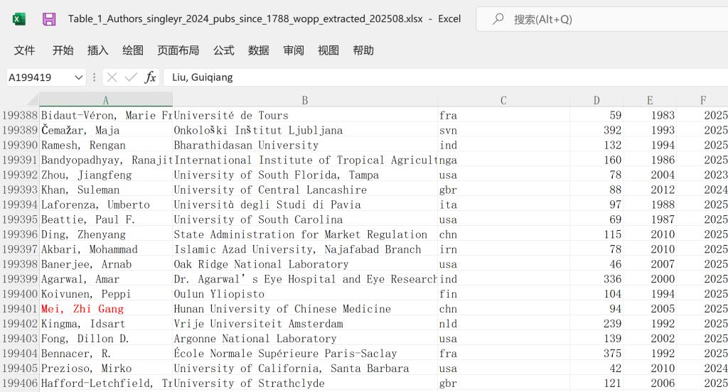Open the 文件 menu
The image size is (728, 392).
[x=25, y=50]
